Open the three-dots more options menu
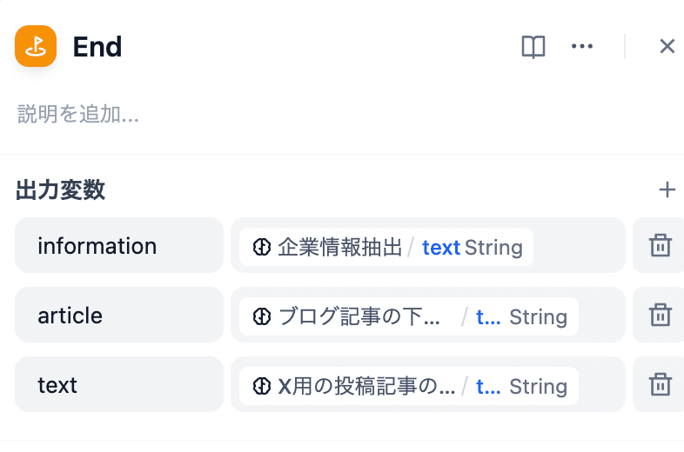The image size is (684, 452). pos(582,46)
